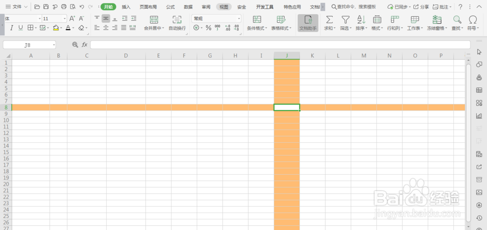Click the 批注 button
Image resolution: width=487 pixels, height=230 pixels.
(442, 7)
